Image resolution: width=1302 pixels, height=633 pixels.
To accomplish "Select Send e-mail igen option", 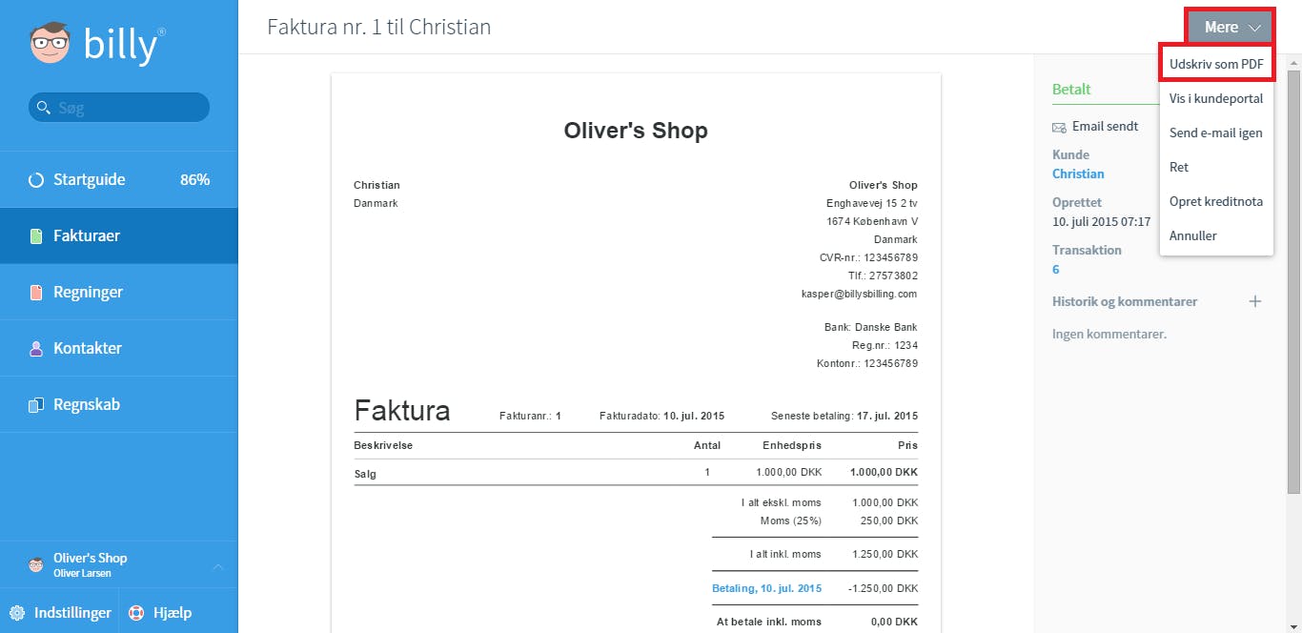I will click(x=1216, y=133).
